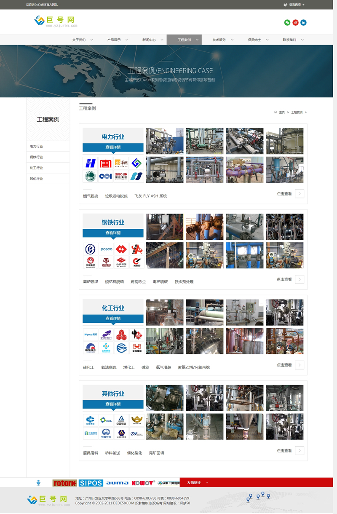Expand the 产品展示 navigation menu
Screen dimensions: 337x514
117,40
